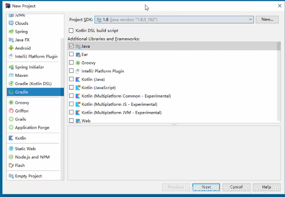Click the project types list scrollbar
This screenshot has width=285, height=197.
tap(62, 109)
